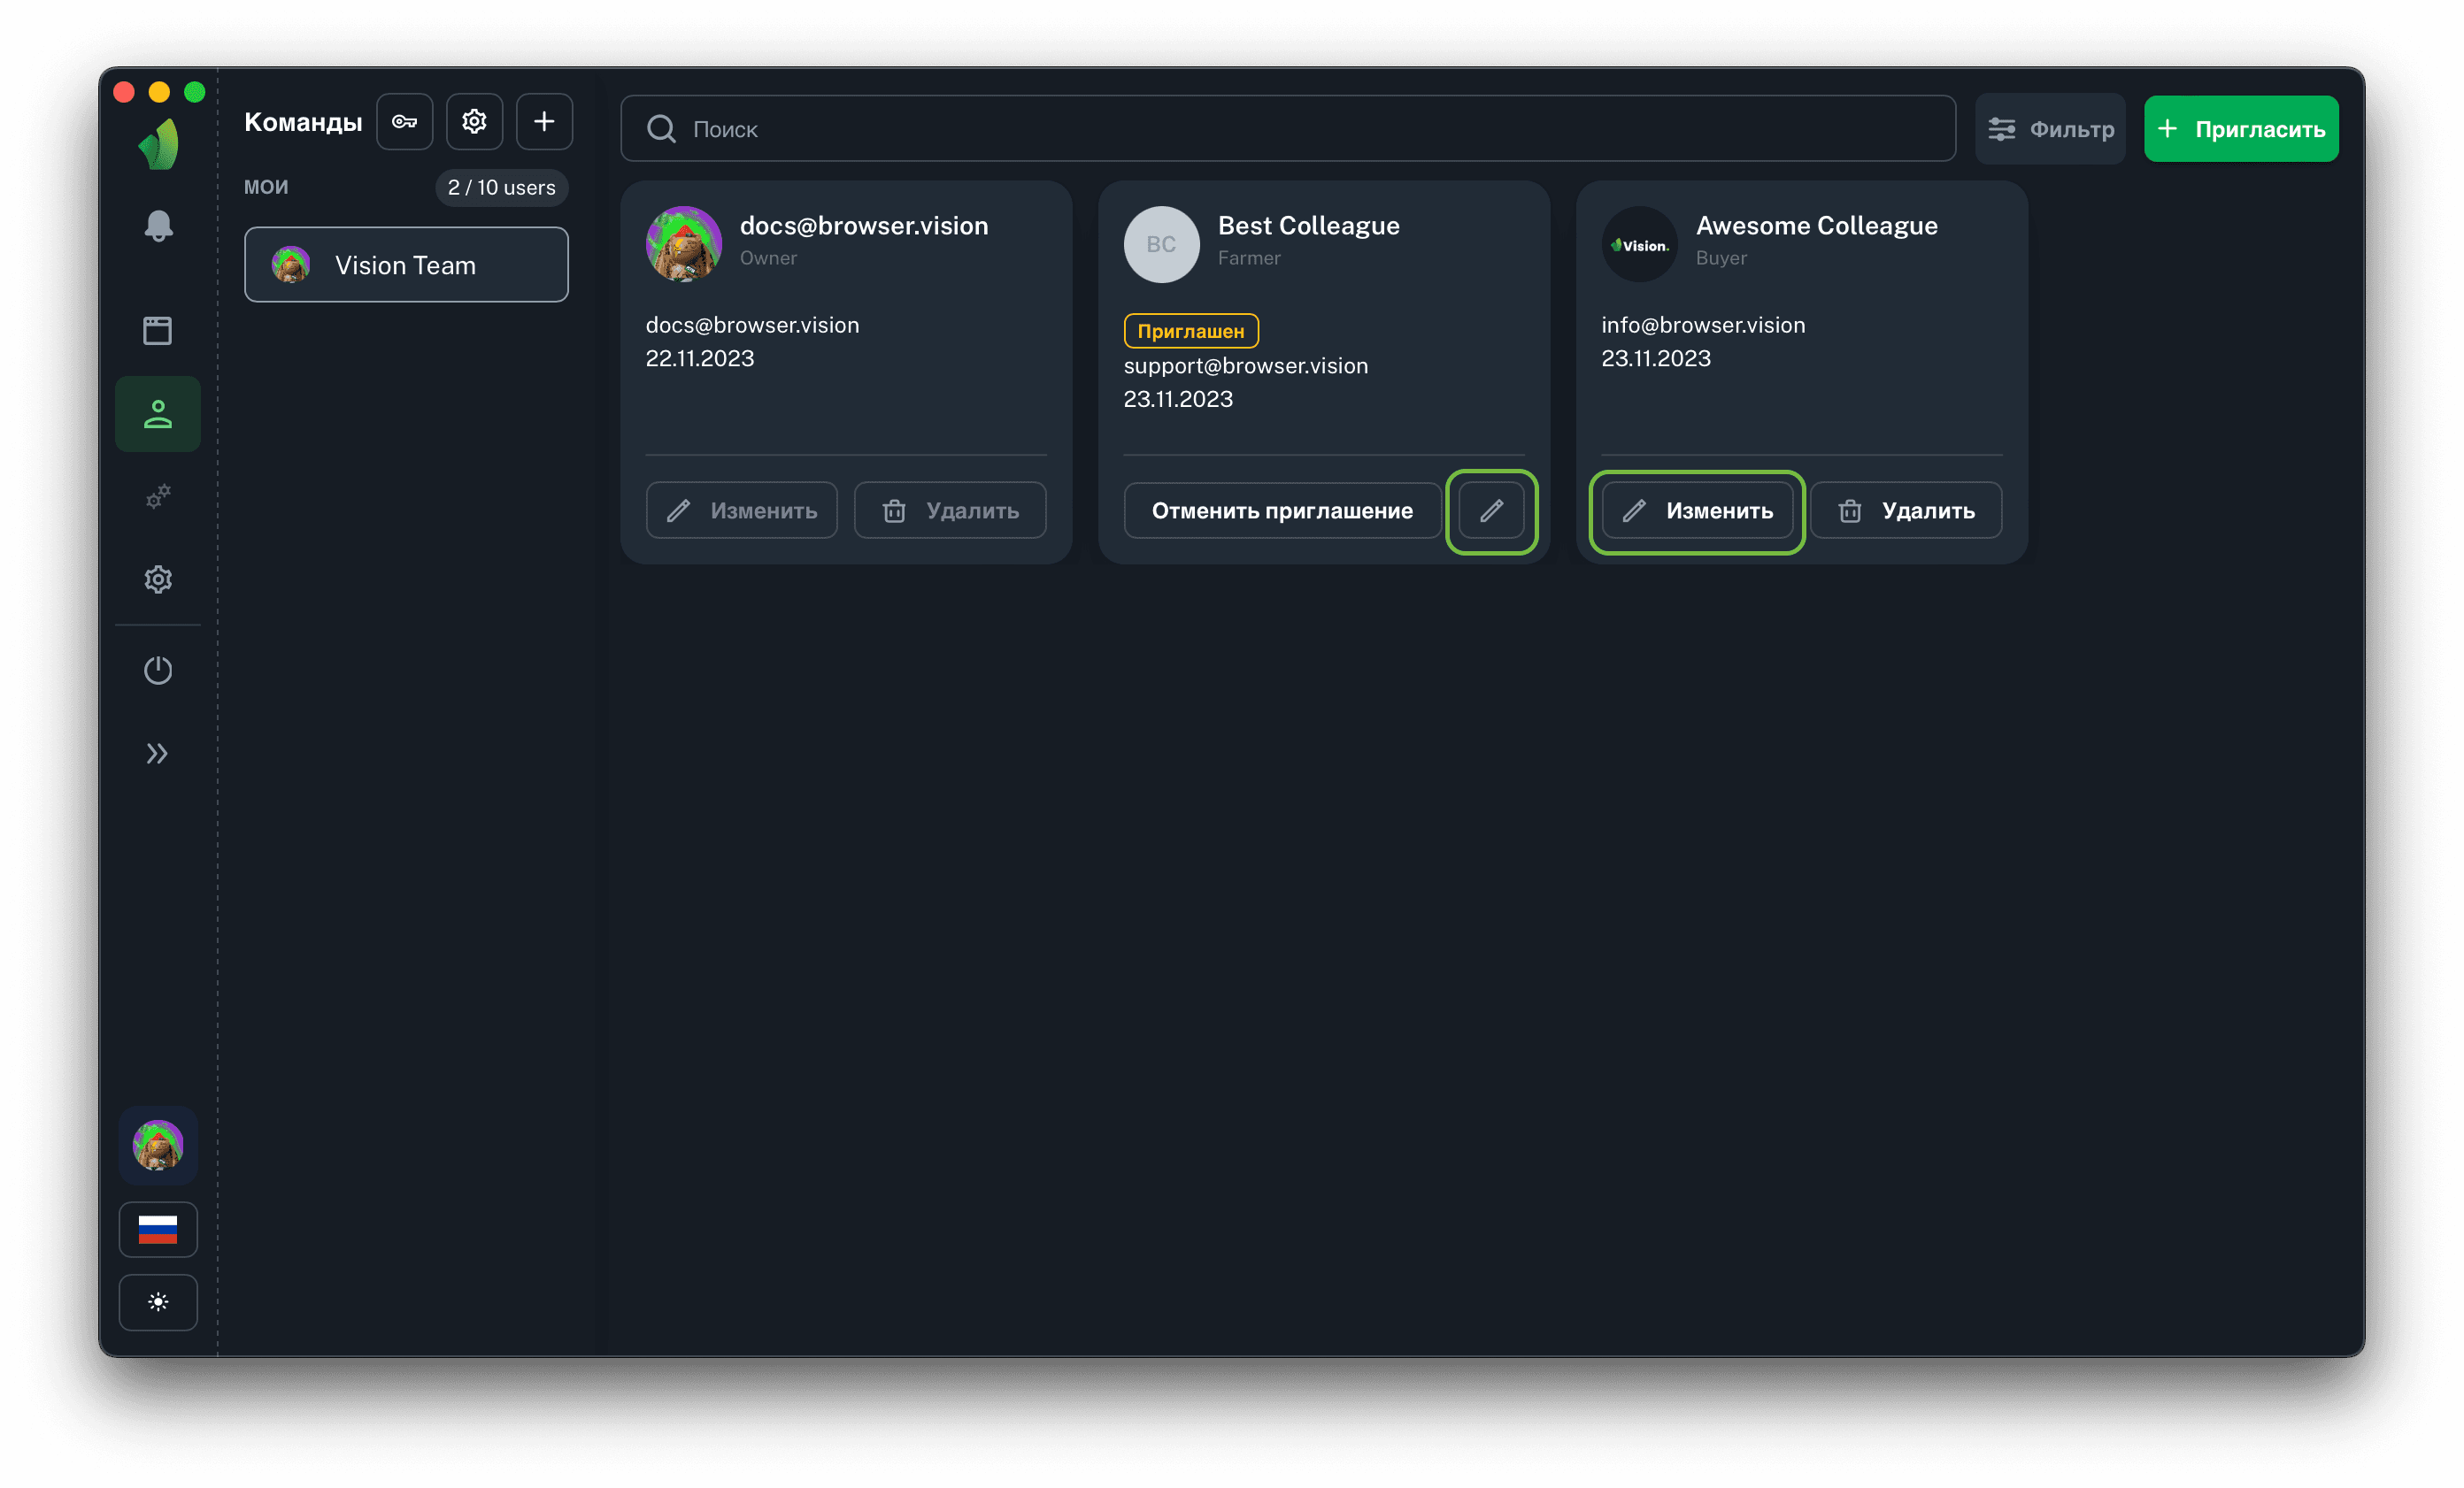
Task: Click the power icon in sidebar
Action: (x=158, y=670)
